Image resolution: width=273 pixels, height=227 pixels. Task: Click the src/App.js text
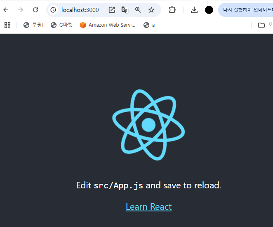pos(118,185)
